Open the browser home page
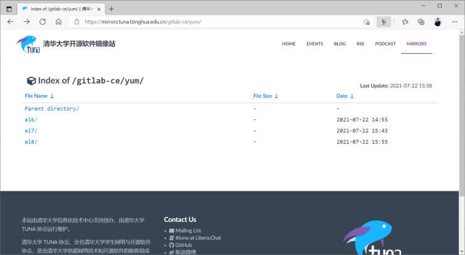This screenshot has width=465, height=255. tap(59, 22)
